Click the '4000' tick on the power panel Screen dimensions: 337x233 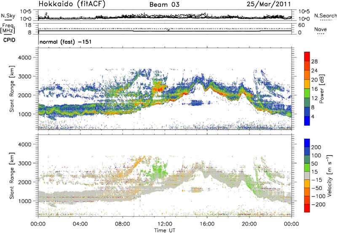point(24,58)
